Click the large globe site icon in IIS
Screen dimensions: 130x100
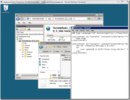click(x=48, y=29)
